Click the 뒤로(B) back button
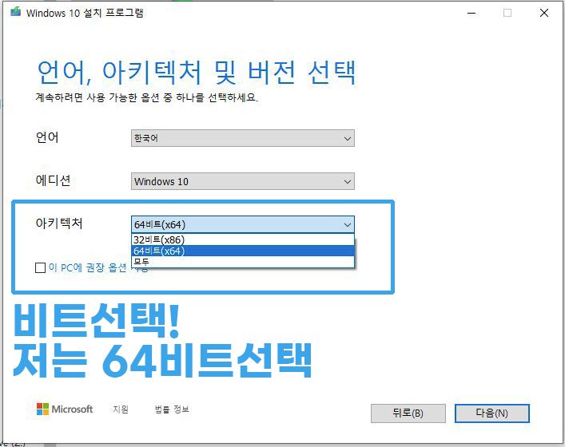 point(408,413)
